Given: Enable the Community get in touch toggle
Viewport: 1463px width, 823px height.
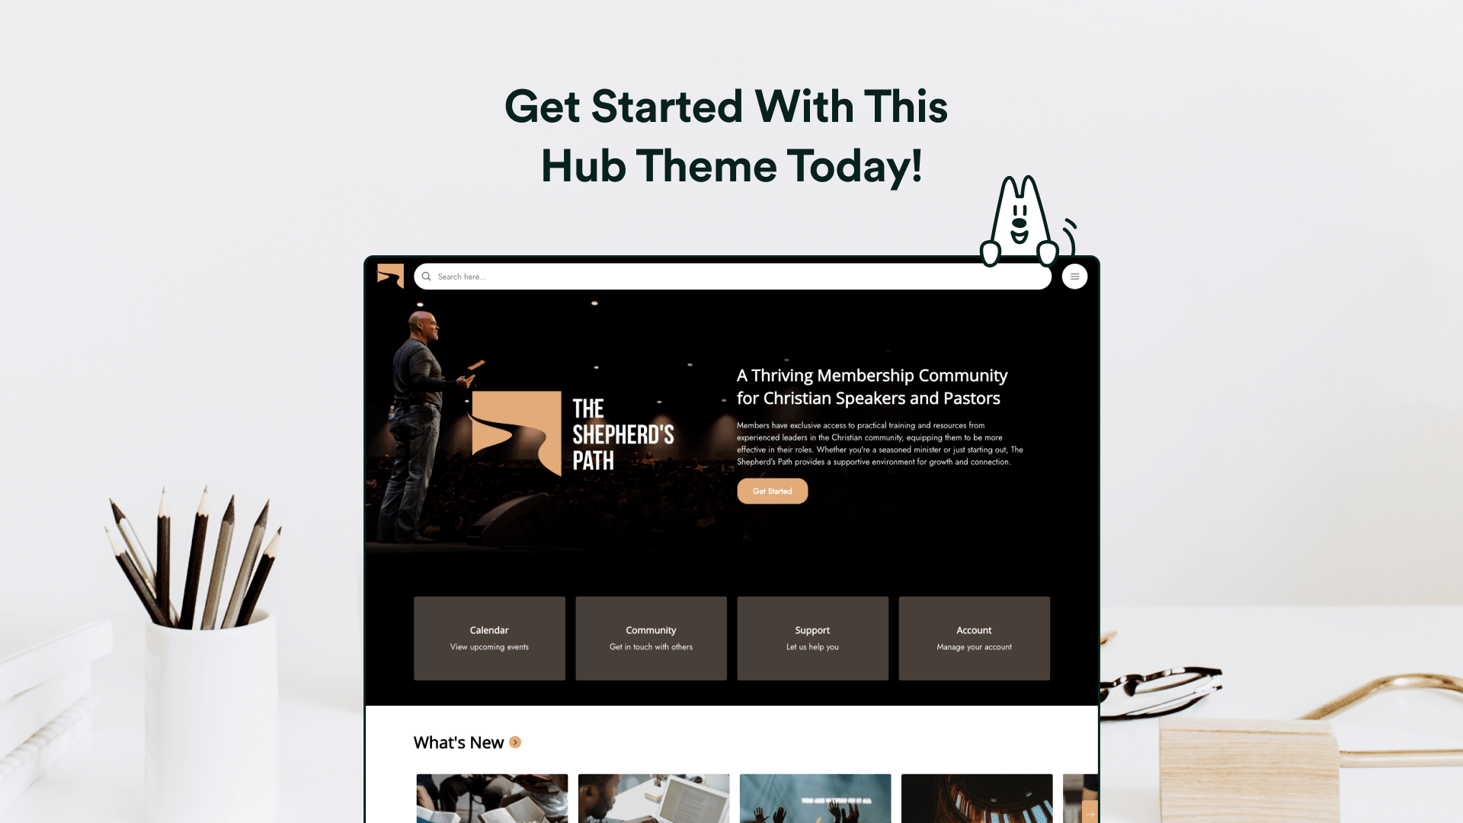Looking at the screenshot, I should pos(650,638).
